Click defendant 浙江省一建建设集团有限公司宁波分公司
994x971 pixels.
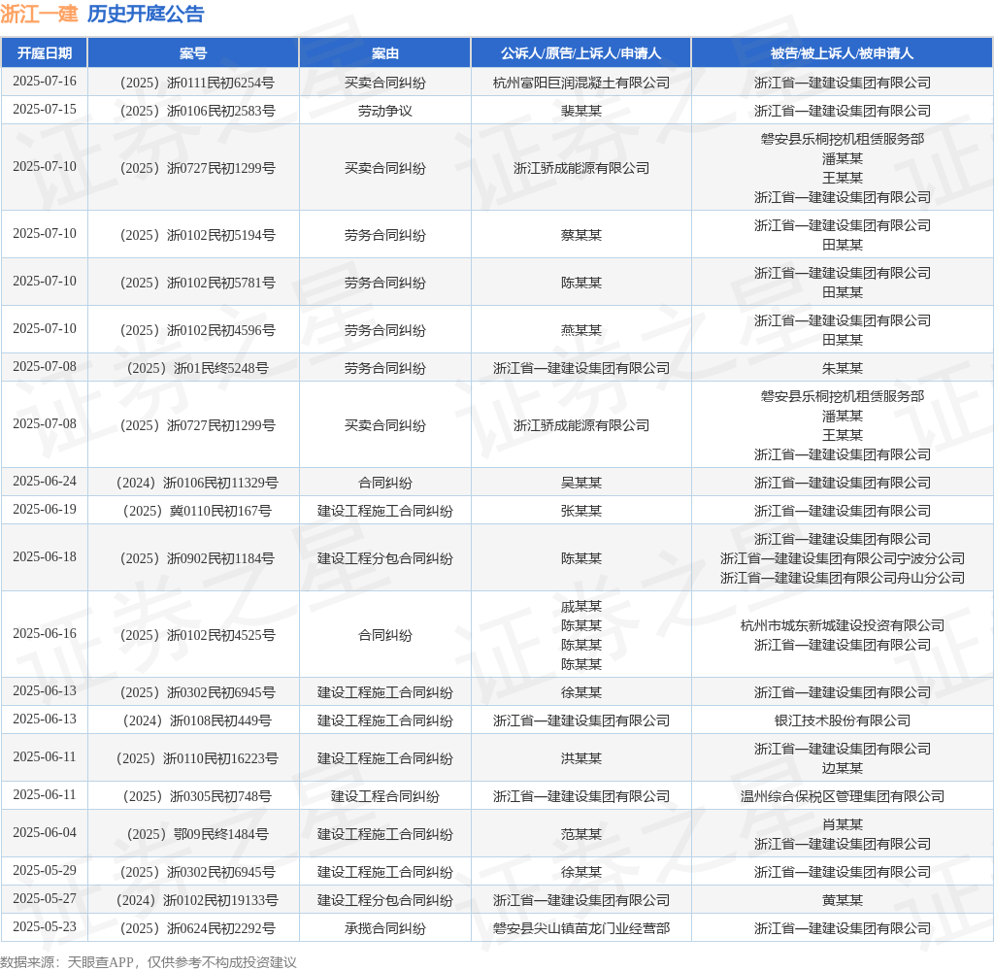(x=843, y=558)
